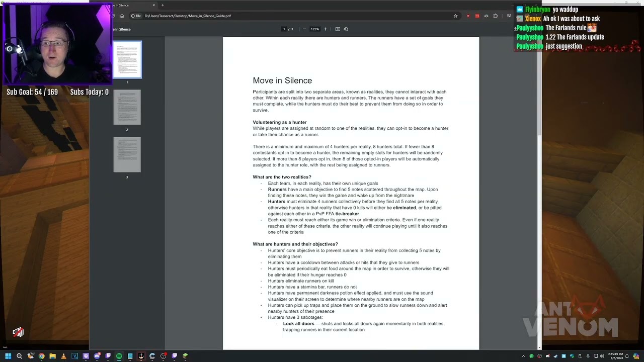Click the Discord icon in system tray
The height and width of the screenshot is (362, 644).
click(x=547, y=356)
